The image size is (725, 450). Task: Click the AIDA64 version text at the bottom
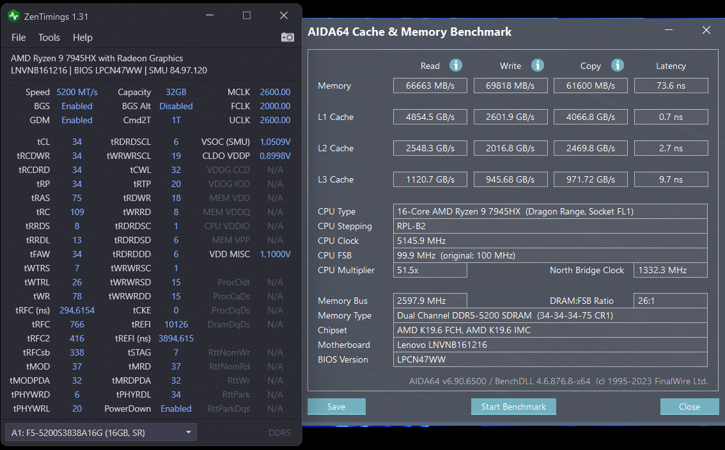tap(558, 381)
